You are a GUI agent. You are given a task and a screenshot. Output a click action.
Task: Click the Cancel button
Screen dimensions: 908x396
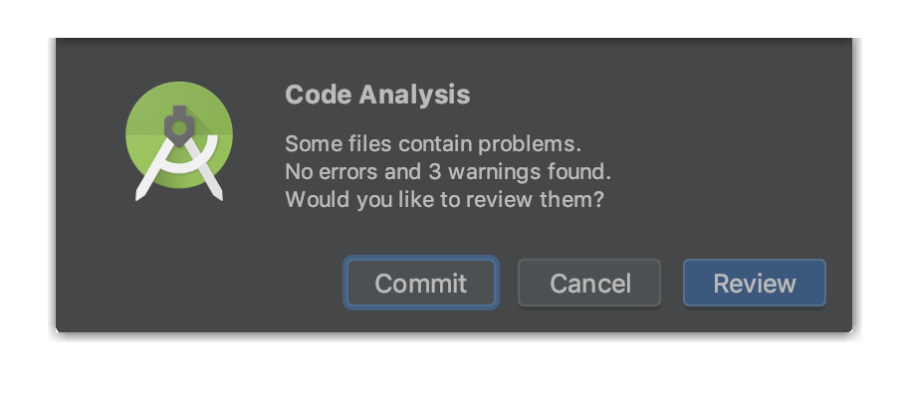pyautogui.click(x=589, y=284)
